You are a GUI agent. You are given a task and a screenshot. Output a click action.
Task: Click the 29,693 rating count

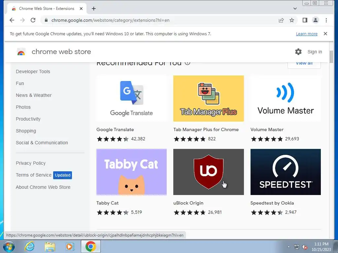[292, 139]
